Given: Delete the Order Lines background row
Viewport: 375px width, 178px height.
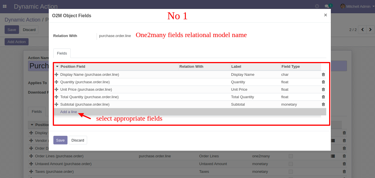Looking at the screenshot, I should coord(344,156).
